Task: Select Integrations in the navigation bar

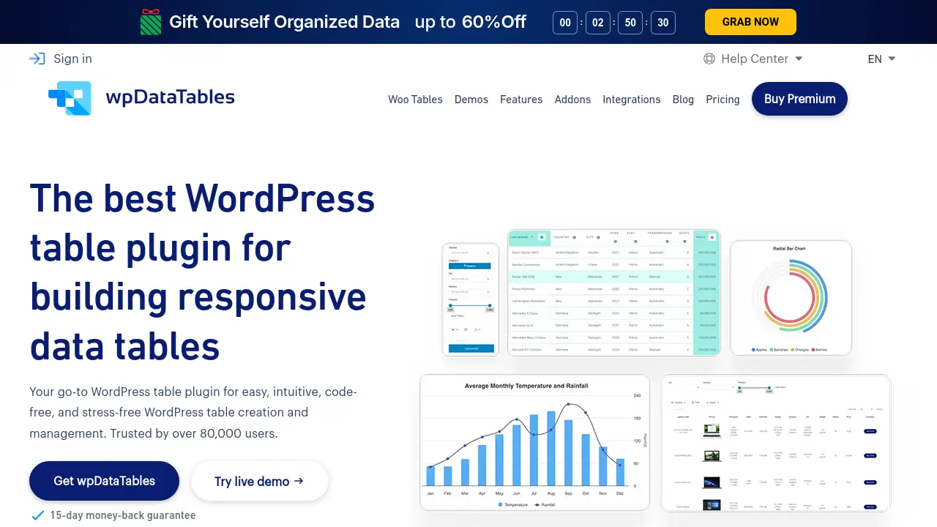Action: pos(632,100)
